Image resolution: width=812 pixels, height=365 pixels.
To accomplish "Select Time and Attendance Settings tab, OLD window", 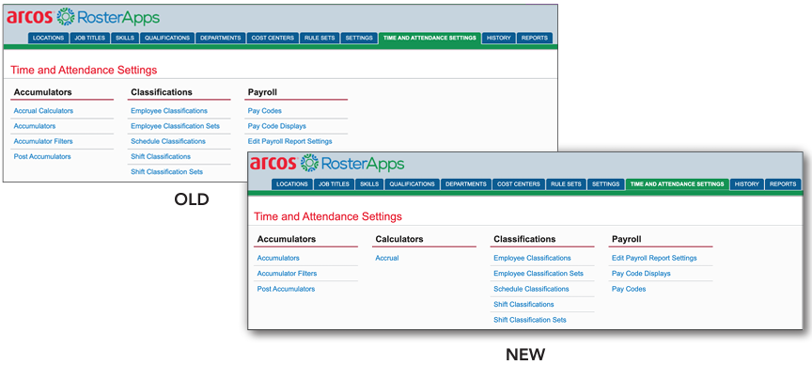I will click(429, 38).
